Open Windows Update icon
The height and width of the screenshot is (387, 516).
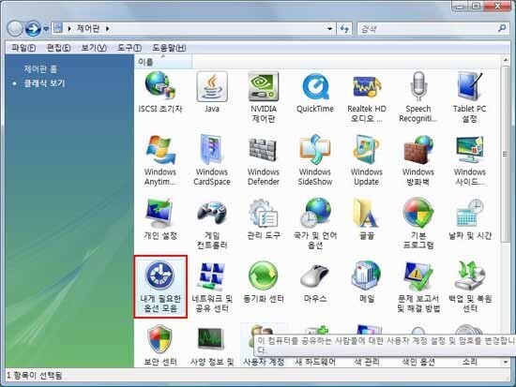coord(367,160)
